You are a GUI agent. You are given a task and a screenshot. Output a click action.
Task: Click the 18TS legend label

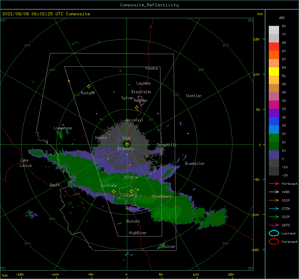286,225
